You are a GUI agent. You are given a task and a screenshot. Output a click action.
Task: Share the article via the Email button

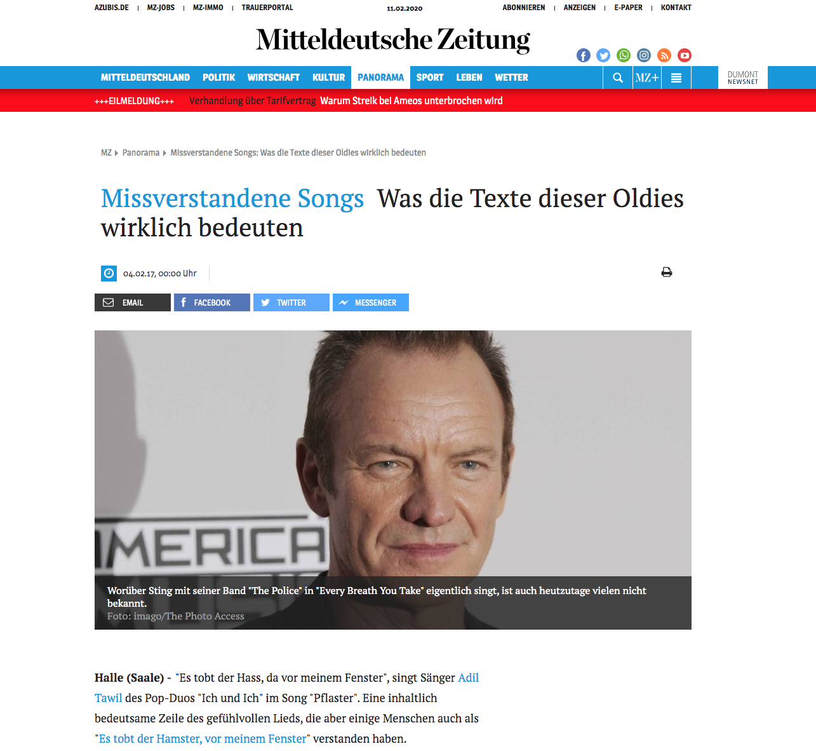pos(133,302)
